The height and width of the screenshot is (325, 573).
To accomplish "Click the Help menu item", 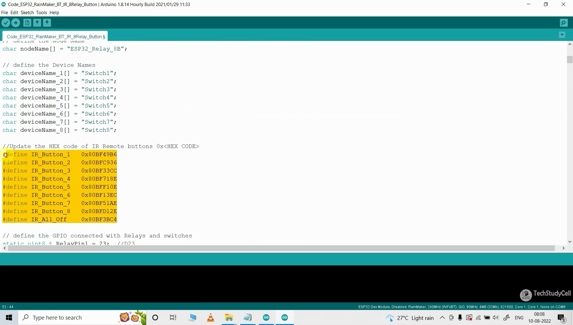I will pos(54,13).
